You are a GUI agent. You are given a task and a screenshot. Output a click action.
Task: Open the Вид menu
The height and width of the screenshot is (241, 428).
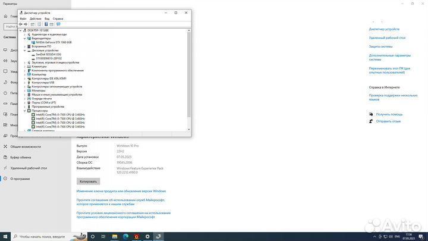click(x=47, y=19)
